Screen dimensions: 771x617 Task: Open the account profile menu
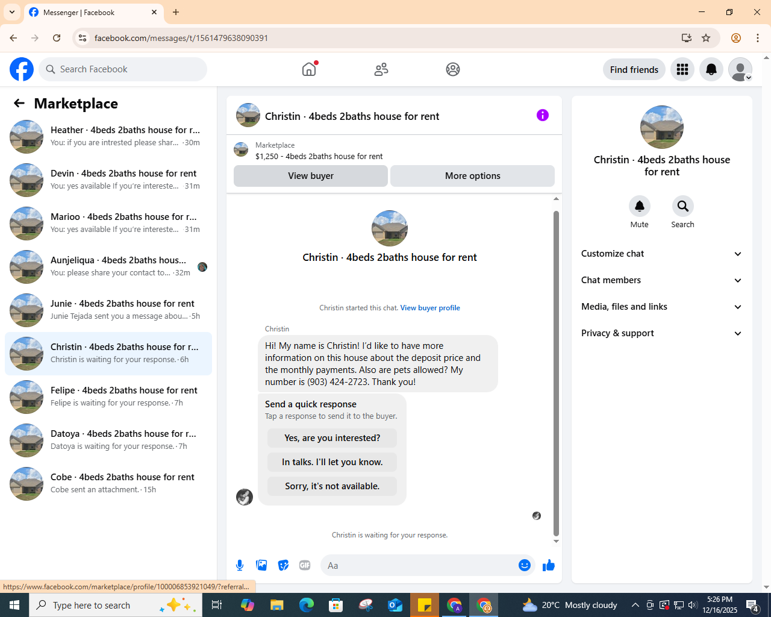(x=740, y=69)
